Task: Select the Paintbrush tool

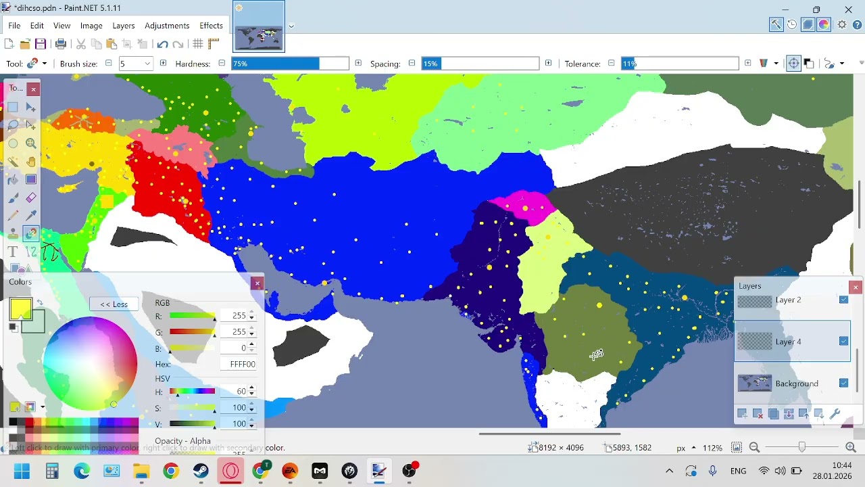Action: 13,198
